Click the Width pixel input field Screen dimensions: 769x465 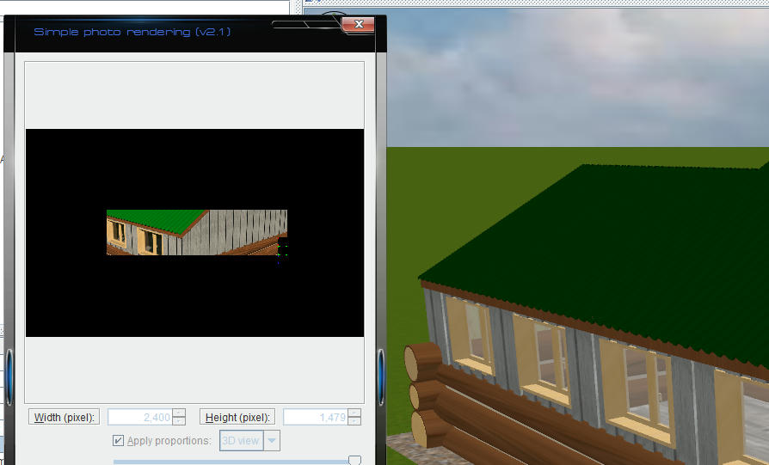pos(139,417)
